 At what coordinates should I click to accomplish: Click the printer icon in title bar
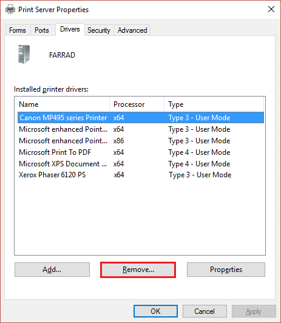point(10,10)
